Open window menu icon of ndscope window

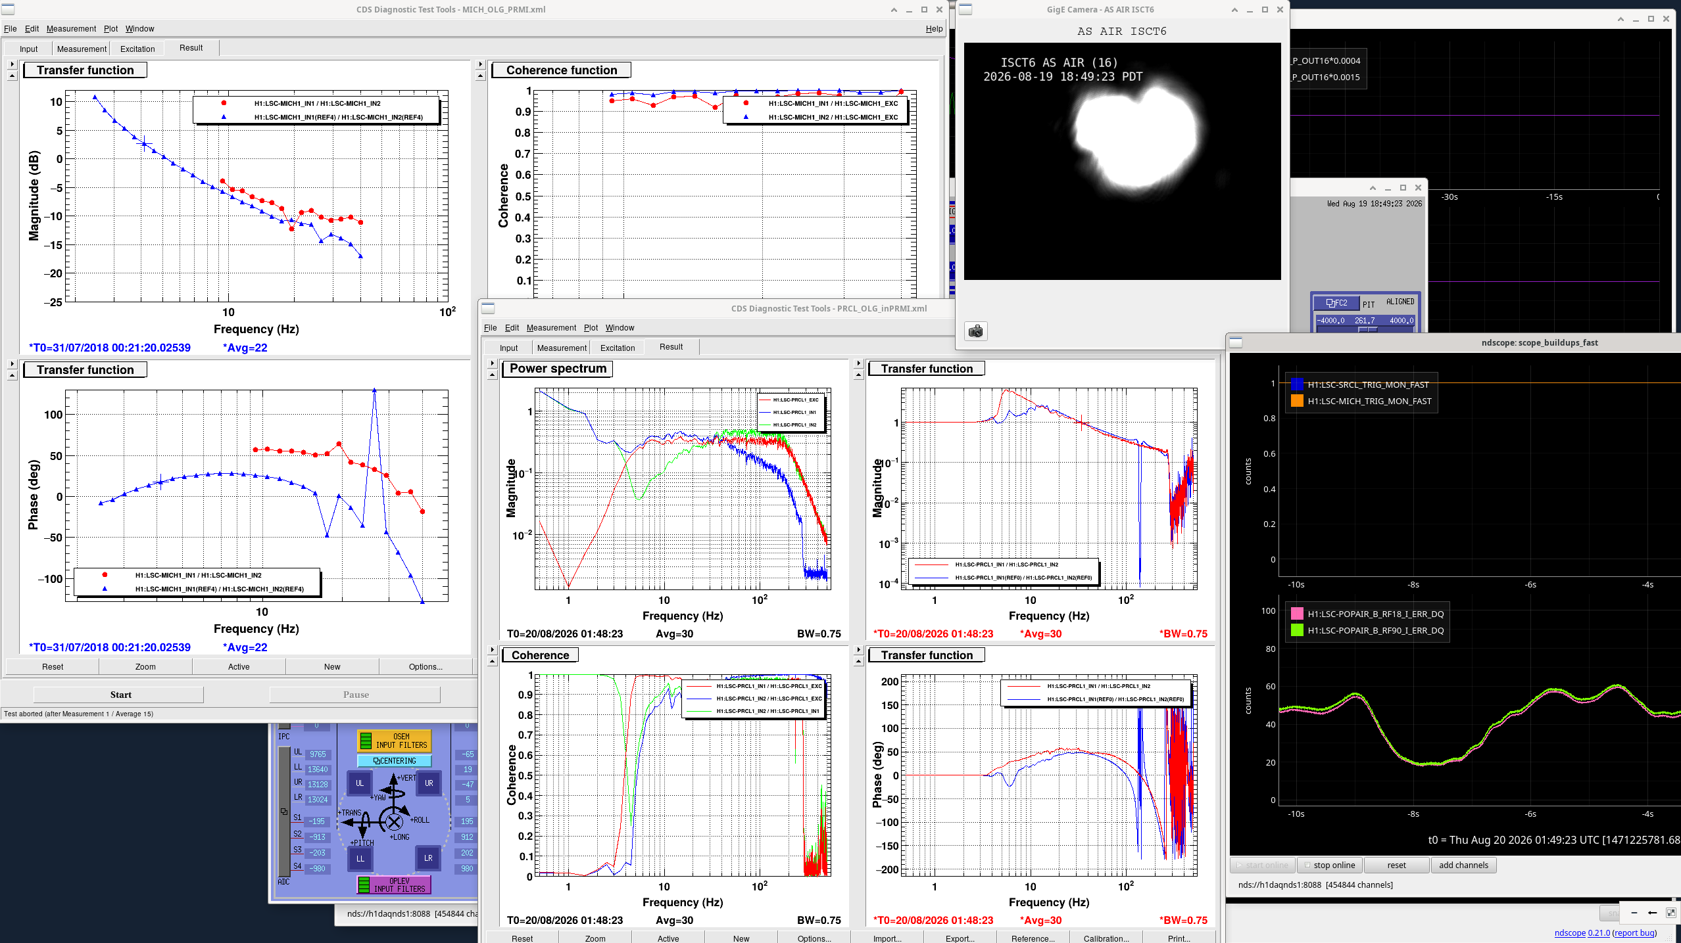coord(1236,342)
